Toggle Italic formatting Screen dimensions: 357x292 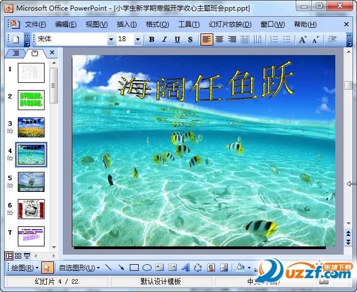click(164, 39)
